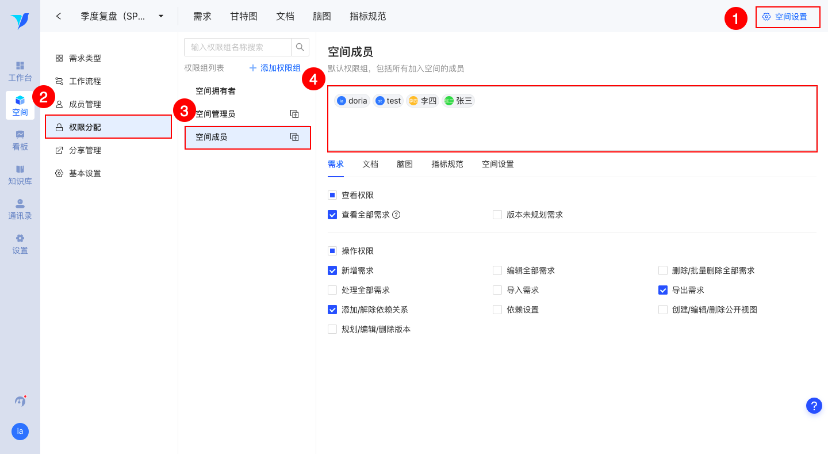Open 设置 gear in left sidebar
The width and height of the screenshot is (828, 454).
coord(20,243)
